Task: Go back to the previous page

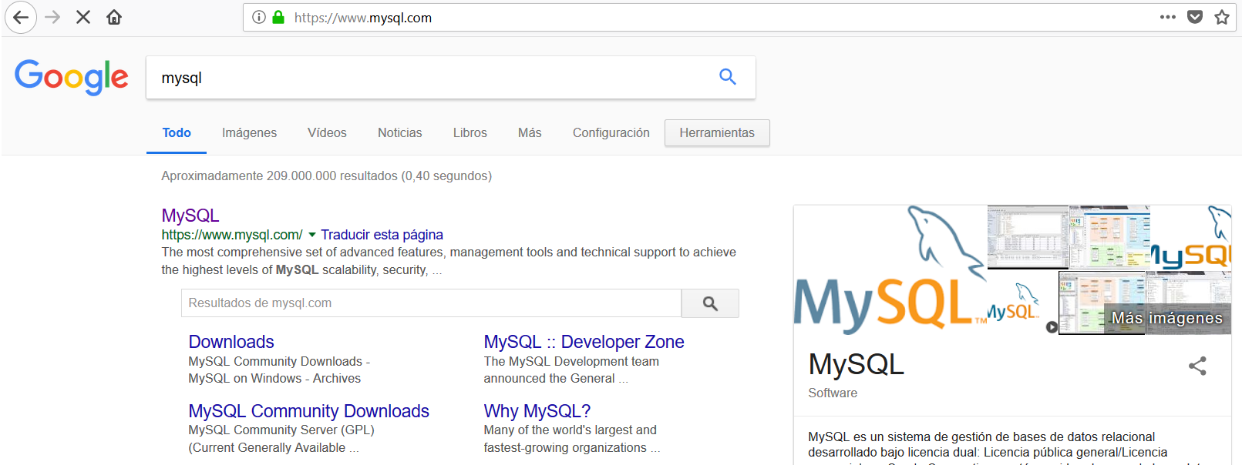Action: (21, 17)
